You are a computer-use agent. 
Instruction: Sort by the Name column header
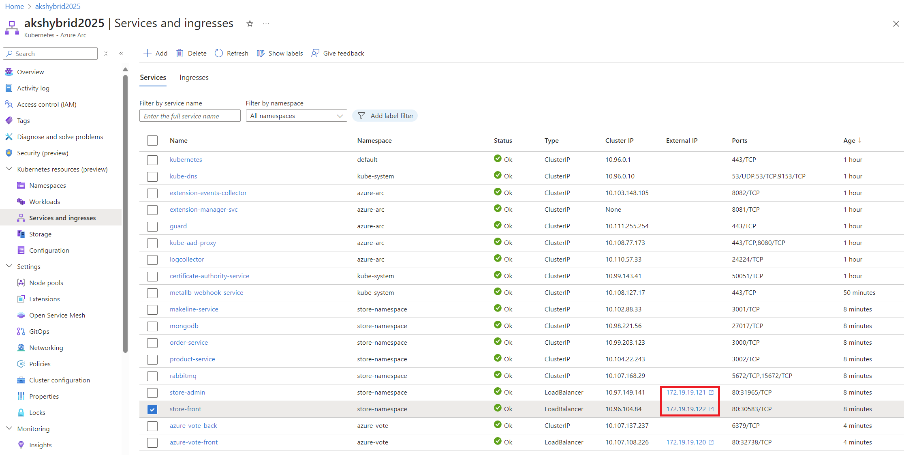[178, 140]
